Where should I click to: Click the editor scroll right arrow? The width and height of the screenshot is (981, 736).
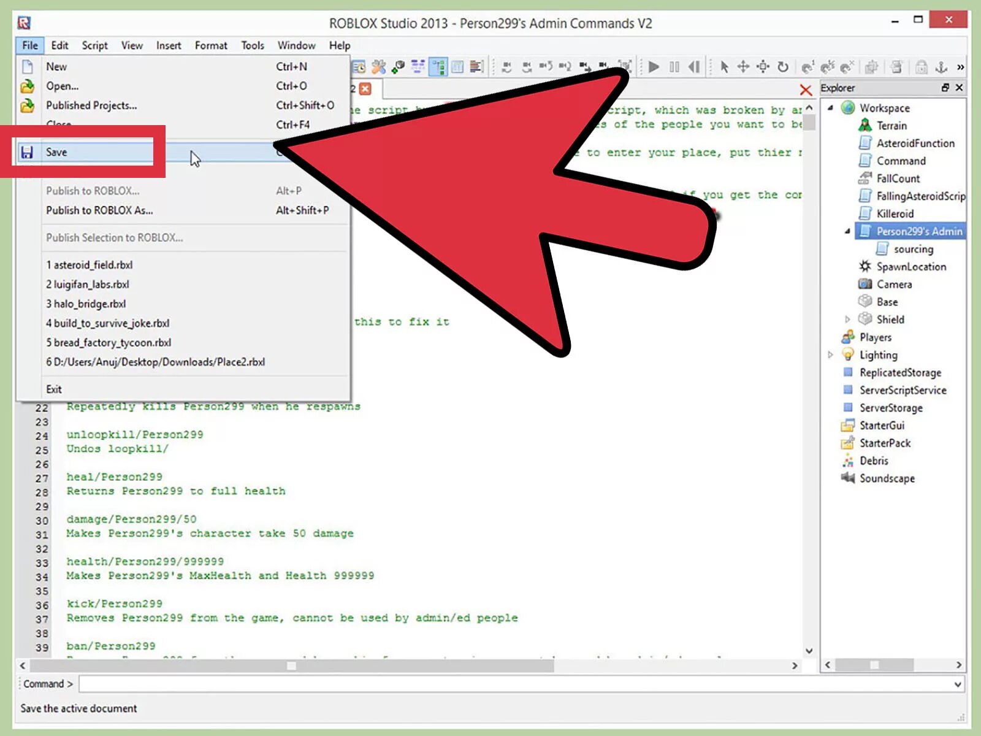[795, 665]
